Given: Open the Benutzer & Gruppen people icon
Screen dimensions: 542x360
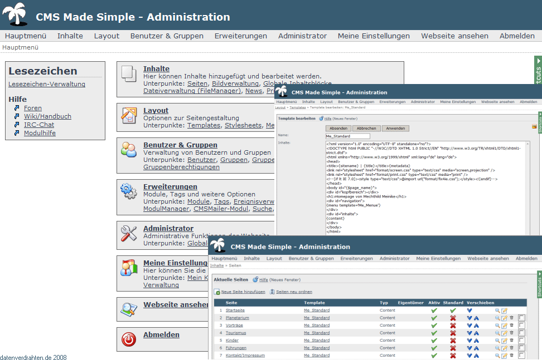Looking at the screenshot, I should (129, 150).
